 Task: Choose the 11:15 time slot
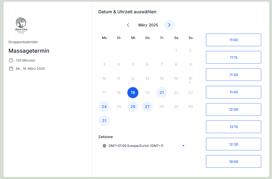point(234,57)
